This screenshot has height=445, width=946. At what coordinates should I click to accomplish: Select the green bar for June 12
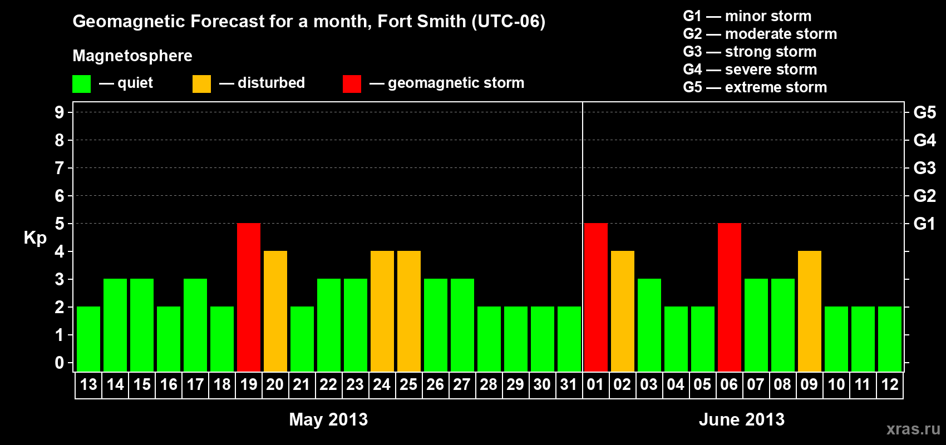click(x=890, y=339)
